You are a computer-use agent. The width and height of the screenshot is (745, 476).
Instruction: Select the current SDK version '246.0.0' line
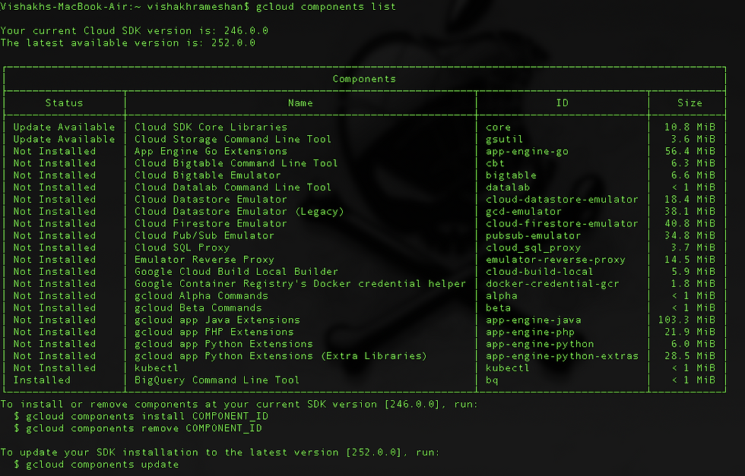click(x=134, y=31)
